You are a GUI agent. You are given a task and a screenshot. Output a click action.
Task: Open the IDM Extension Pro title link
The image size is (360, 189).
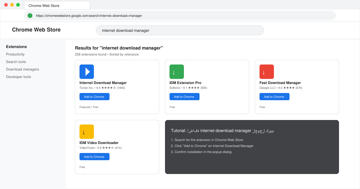pyautogui.click(x=185, y=83)
